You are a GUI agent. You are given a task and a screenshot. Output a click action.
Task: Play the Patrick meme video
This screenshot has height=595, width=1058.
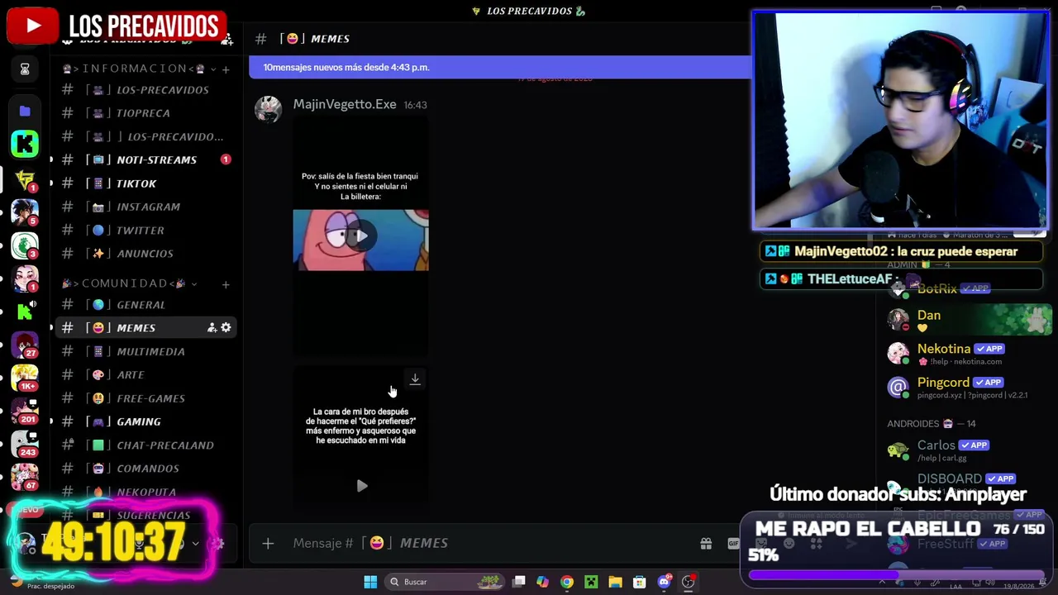coord(361,236)
